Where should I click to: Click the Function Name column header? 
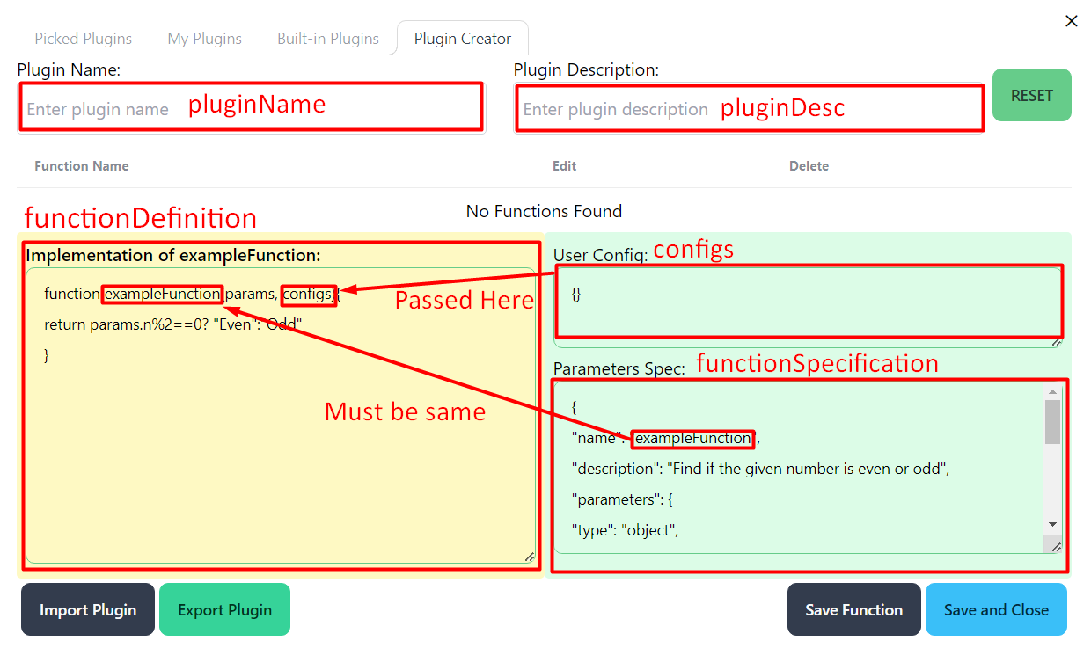pyautogui.click(x=81, y=165)
